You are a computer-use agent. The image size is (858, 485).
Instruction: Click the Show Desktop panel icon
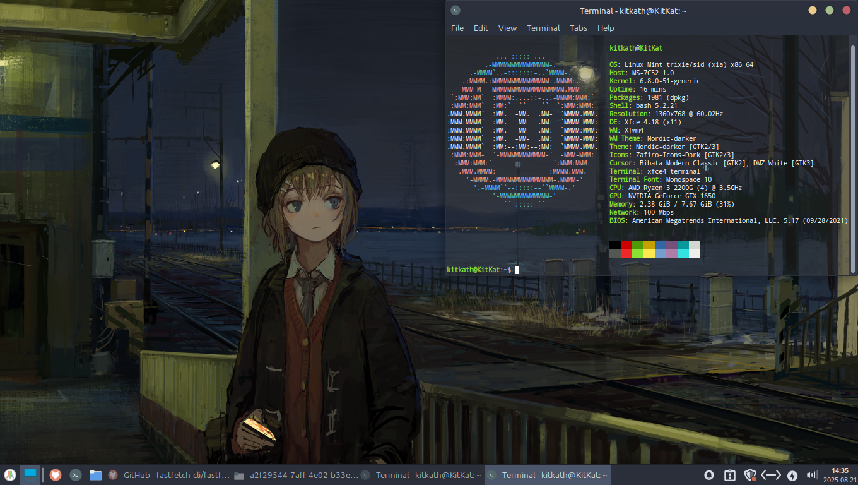point(30,475)
